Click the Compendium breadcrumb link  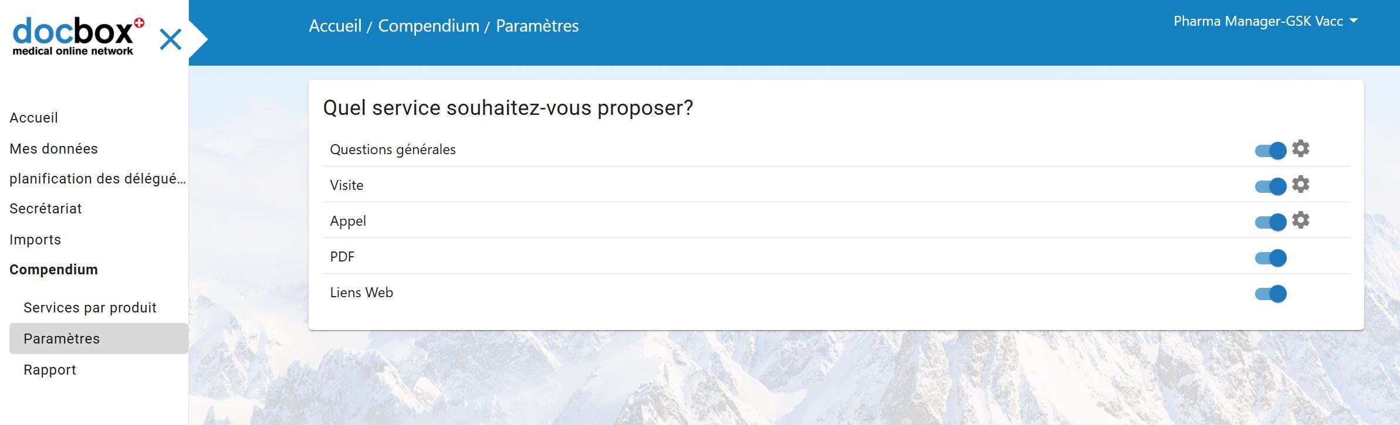point(428,26)
